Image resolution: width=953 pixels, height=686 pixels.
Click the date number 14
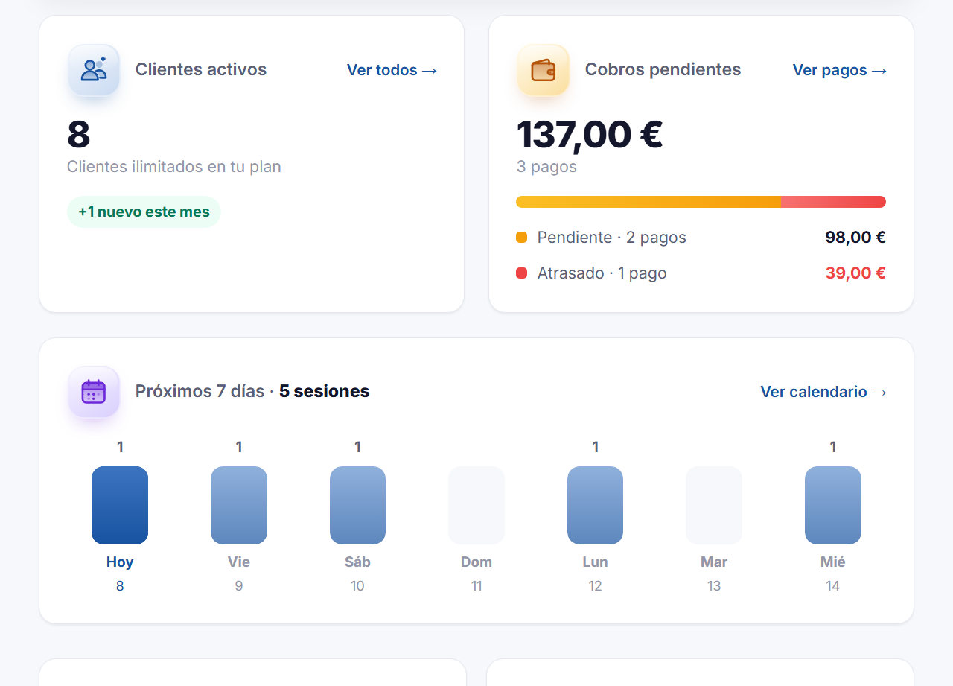[833, 586]
